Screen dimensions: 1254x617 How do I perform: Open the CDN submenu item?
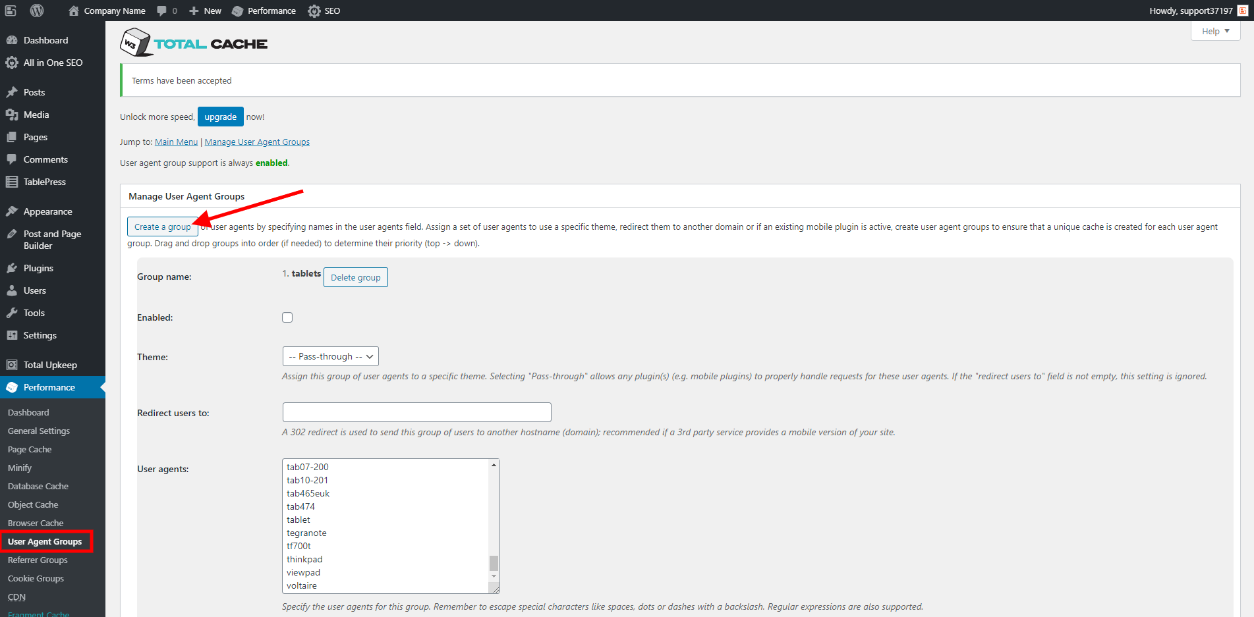tap(16, 597)
